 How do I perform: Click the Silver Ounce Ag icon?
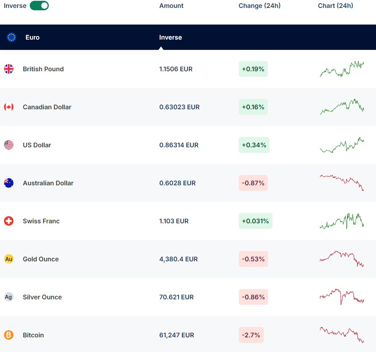tap(9, 297)
